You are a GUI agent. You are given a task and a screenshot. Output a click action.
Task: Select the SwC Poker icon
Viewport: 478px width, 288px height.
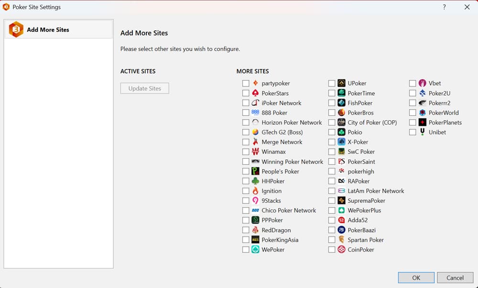[x=341, y=152]
